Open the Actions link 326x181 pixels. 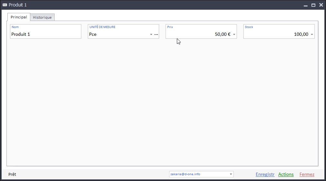click(x=286, y=174)
